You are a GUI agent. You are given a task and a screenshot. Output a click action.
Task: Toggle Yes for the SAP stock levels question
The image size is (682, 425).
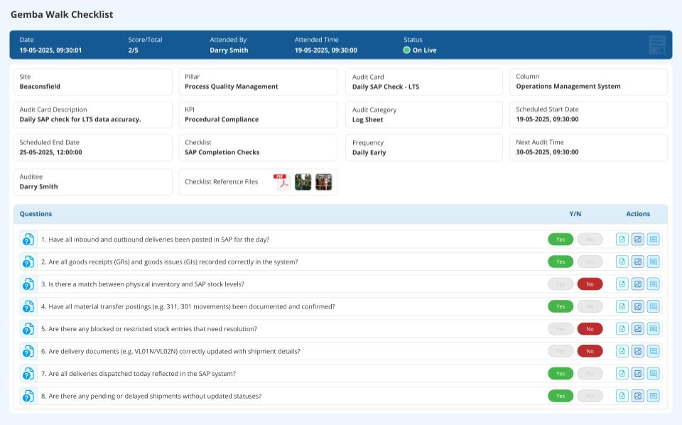[561, 284]
